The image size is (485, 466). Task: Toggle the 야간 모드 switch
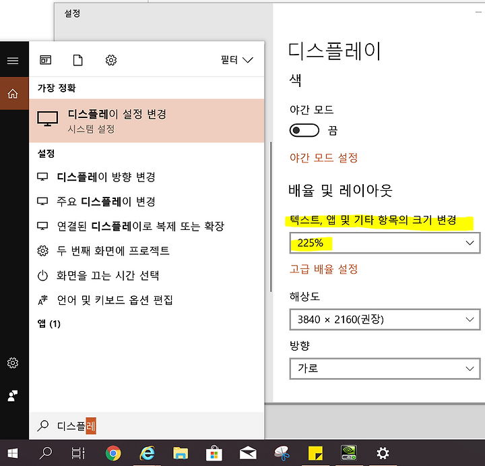304,130
